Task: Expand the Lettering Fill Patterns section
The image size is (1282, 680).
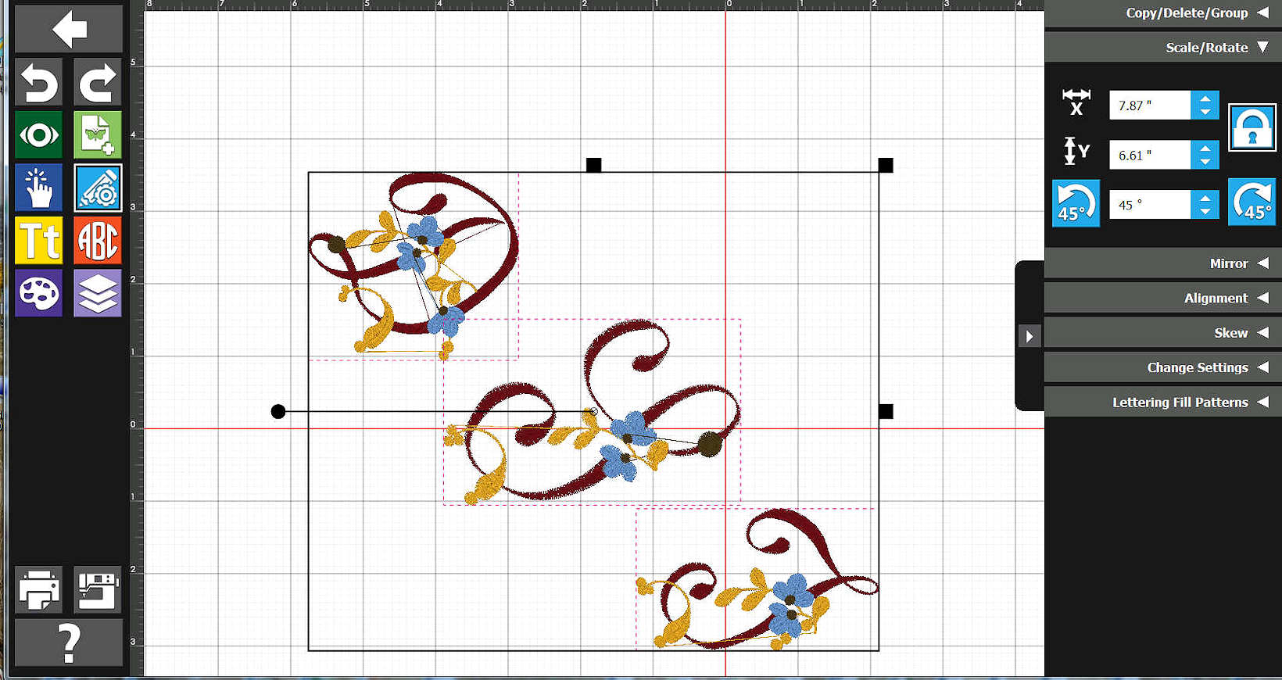Action: 1162,402
